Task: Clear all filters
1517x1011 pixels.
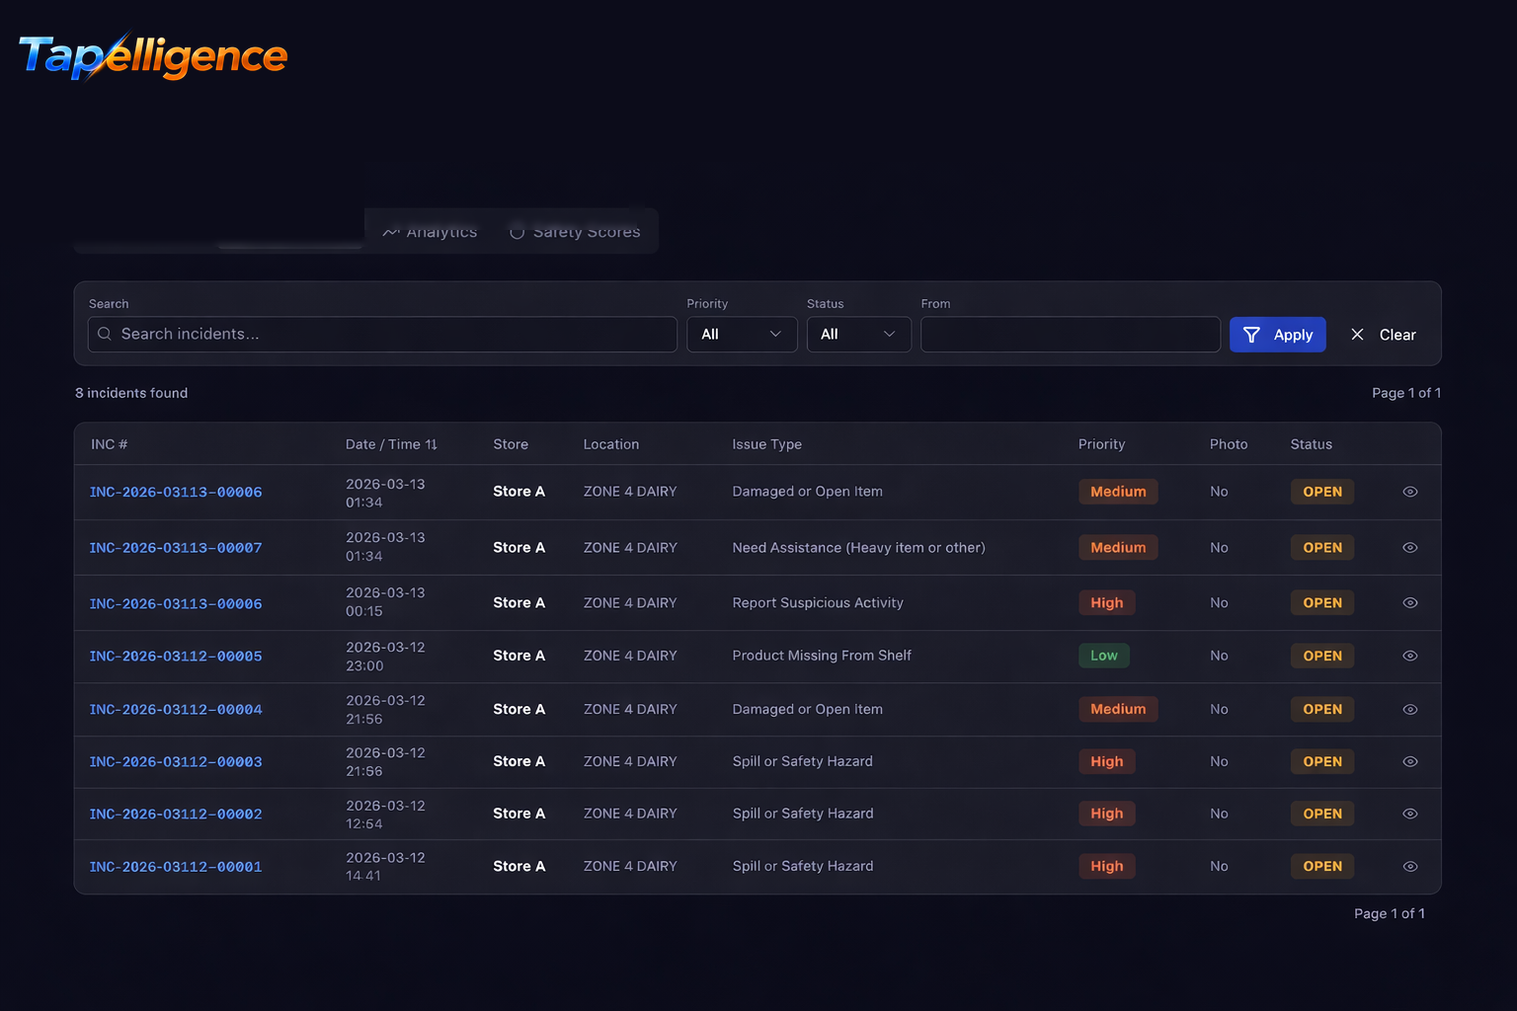Action: (x=1383, y=335)
